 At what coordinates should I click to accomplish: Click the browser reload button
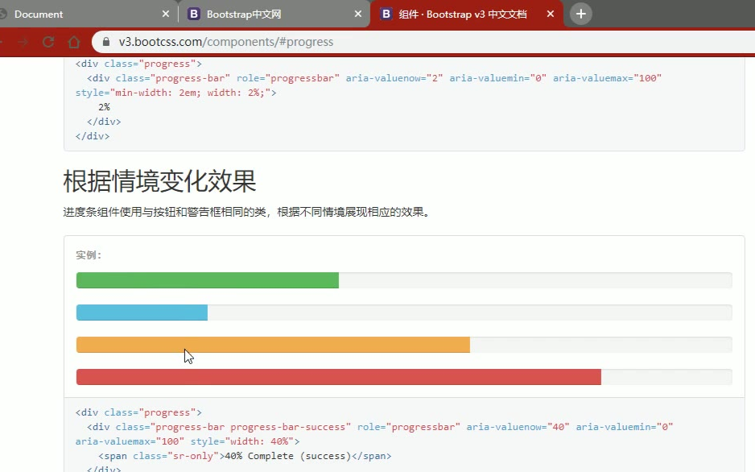[48, 42]
